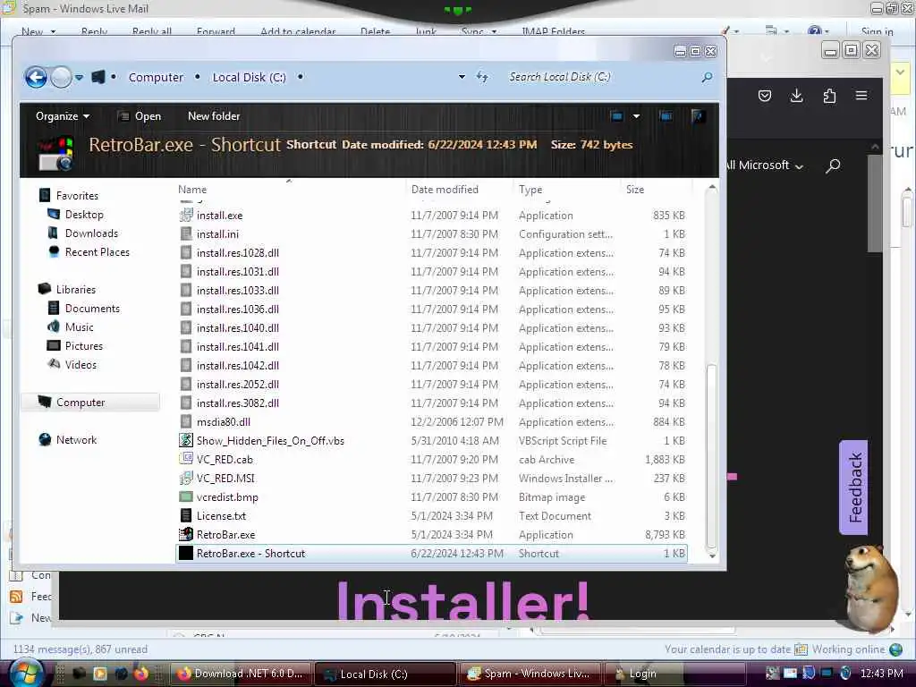Screen dimensions: 916x687
Task: Click the webpage search magnifier icon
Action: (833, 165)
